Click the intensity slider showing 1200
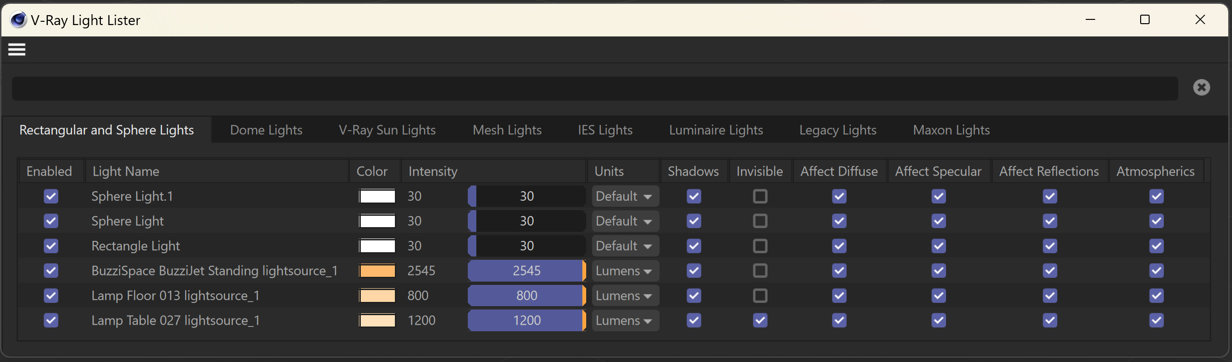Viewport: 1232px width, 362px height. [x=527, y=320]
